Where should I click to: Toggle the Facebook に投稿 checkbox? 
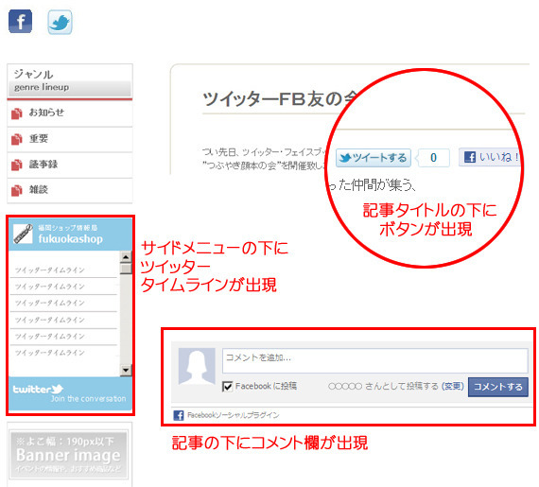[227, 387]
